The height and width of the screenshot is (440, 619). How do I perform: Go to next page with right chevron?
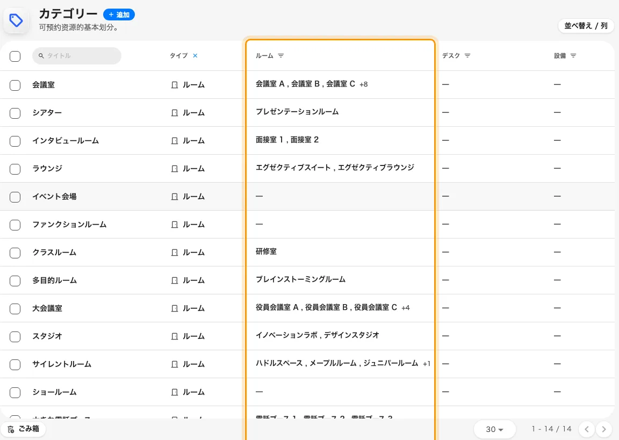pyautogui.click(x=603, y=429)
